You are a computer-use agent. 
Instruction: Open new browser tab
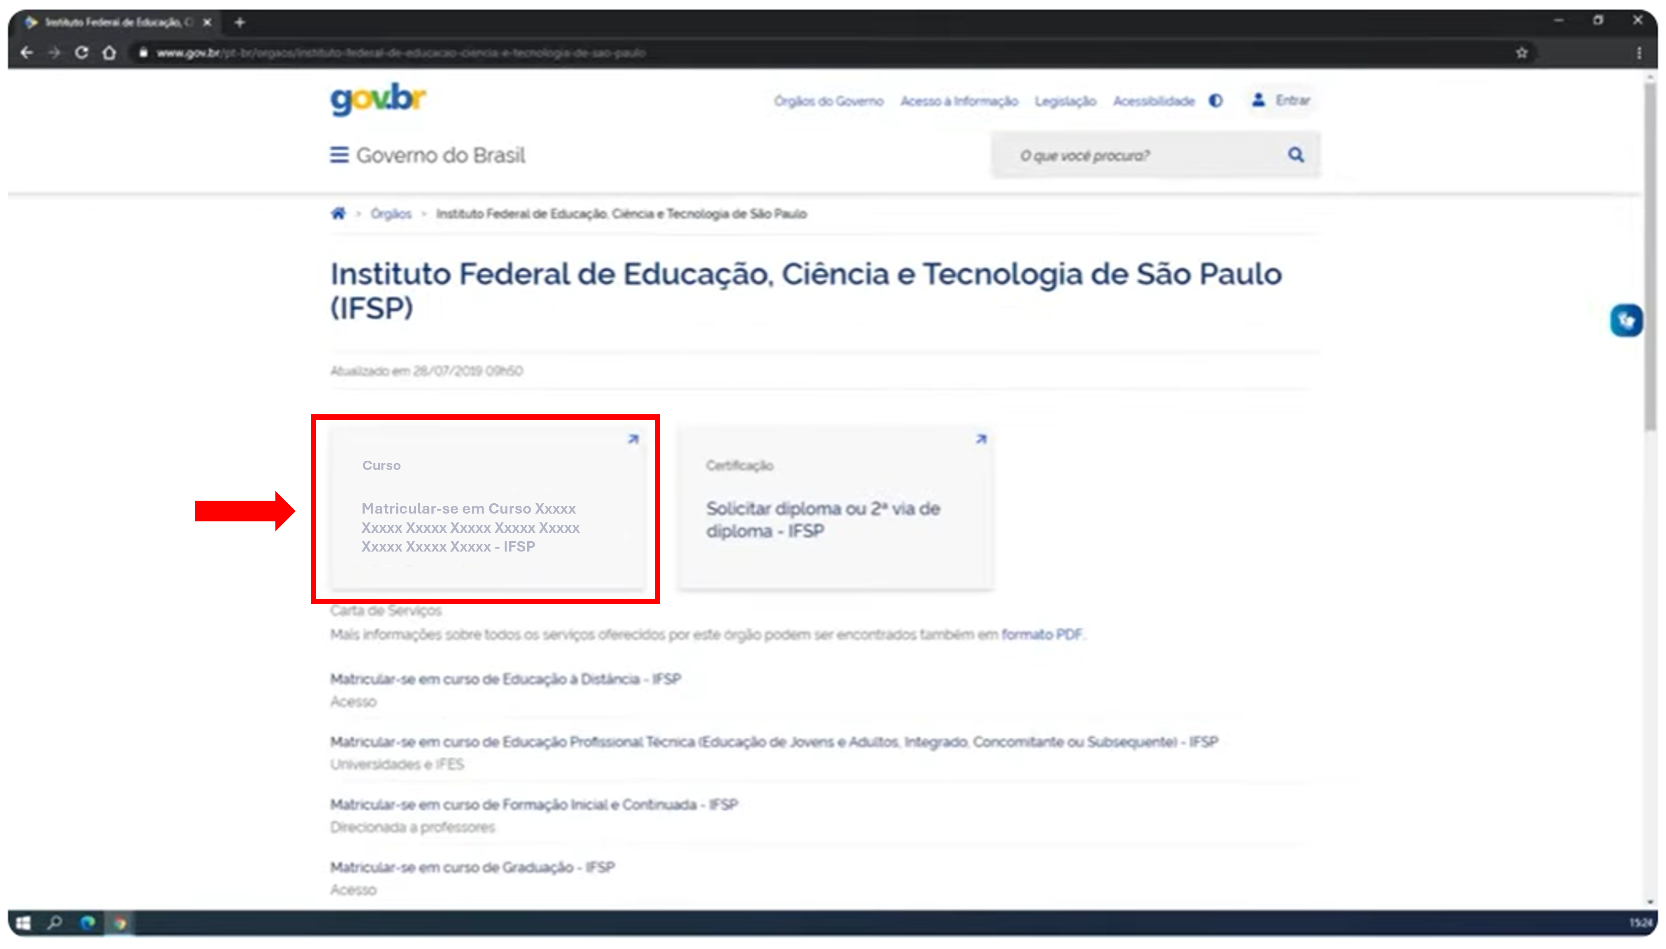pyautogui.click(x=240, y=23)
